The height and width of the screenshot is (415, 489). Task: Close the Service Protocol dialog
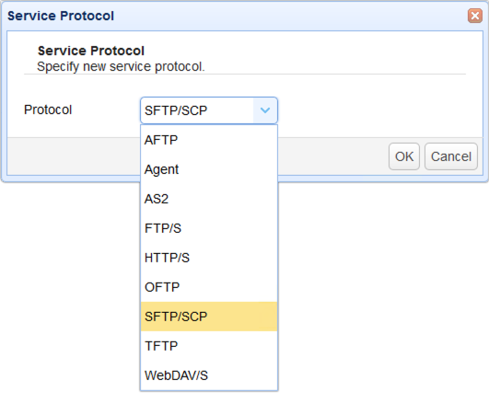click(474, 16)
